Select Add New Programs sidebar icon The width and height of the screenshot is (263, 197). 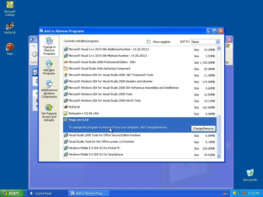point(49,67)
